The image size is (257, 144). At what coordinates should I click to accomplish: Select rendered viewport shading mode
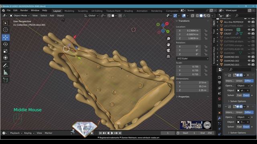click(x=208, y=16)
